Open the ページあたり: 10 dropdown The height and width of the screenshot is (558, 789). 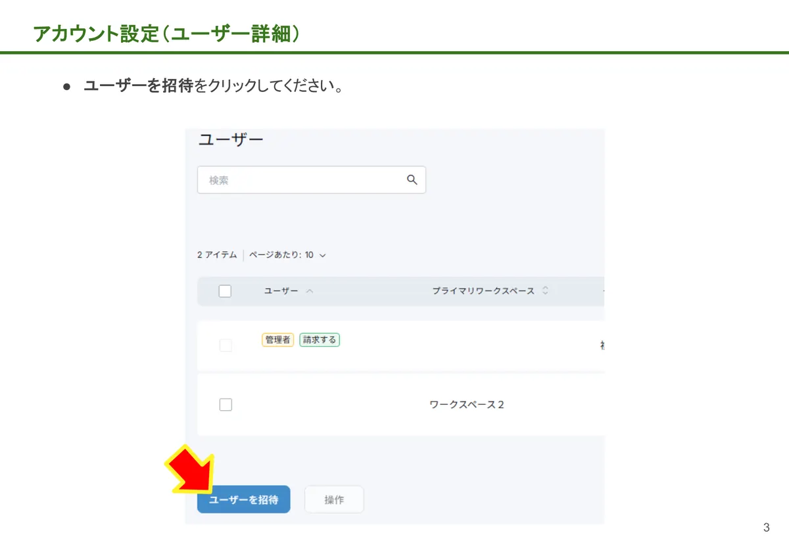point(287,255)
